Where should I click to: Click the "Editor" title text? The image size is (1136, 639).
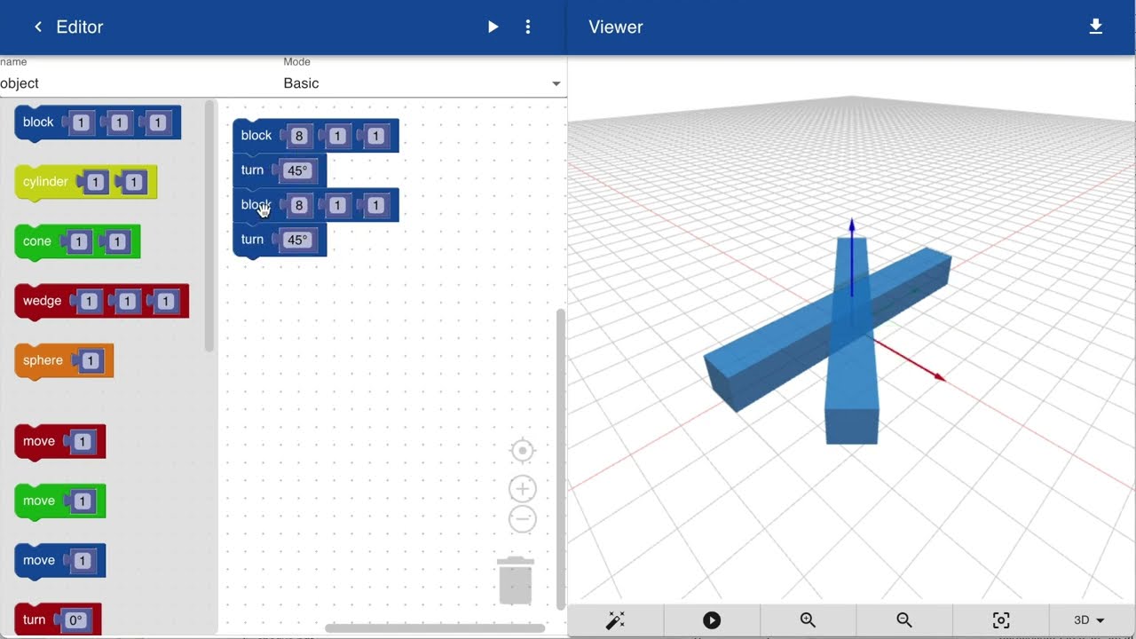coord(80,27)
